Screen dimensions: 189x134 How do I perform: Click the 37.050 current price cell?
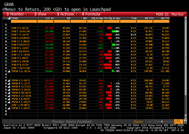[x=49, y=31]
